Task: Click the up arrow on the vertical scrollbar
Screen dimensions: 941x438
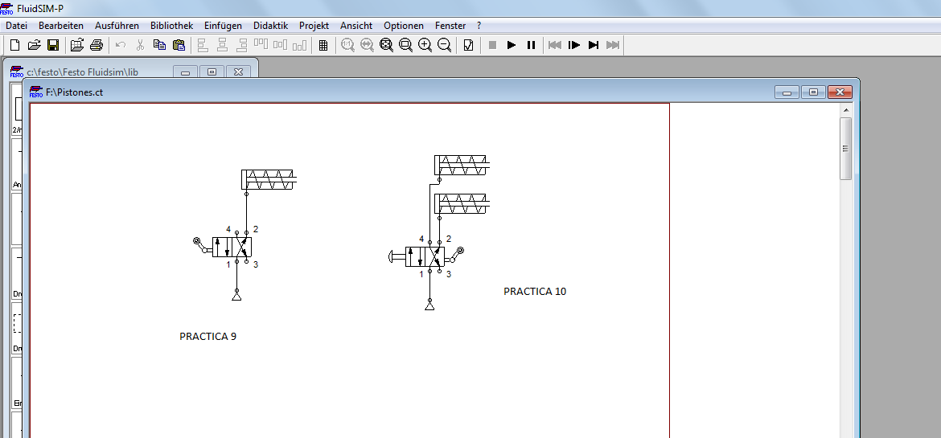Action: 845,111
